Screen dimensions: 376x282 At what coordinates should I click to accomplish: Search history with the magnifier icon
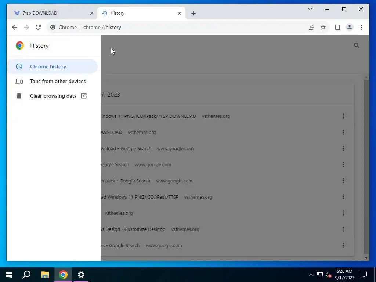357,46
